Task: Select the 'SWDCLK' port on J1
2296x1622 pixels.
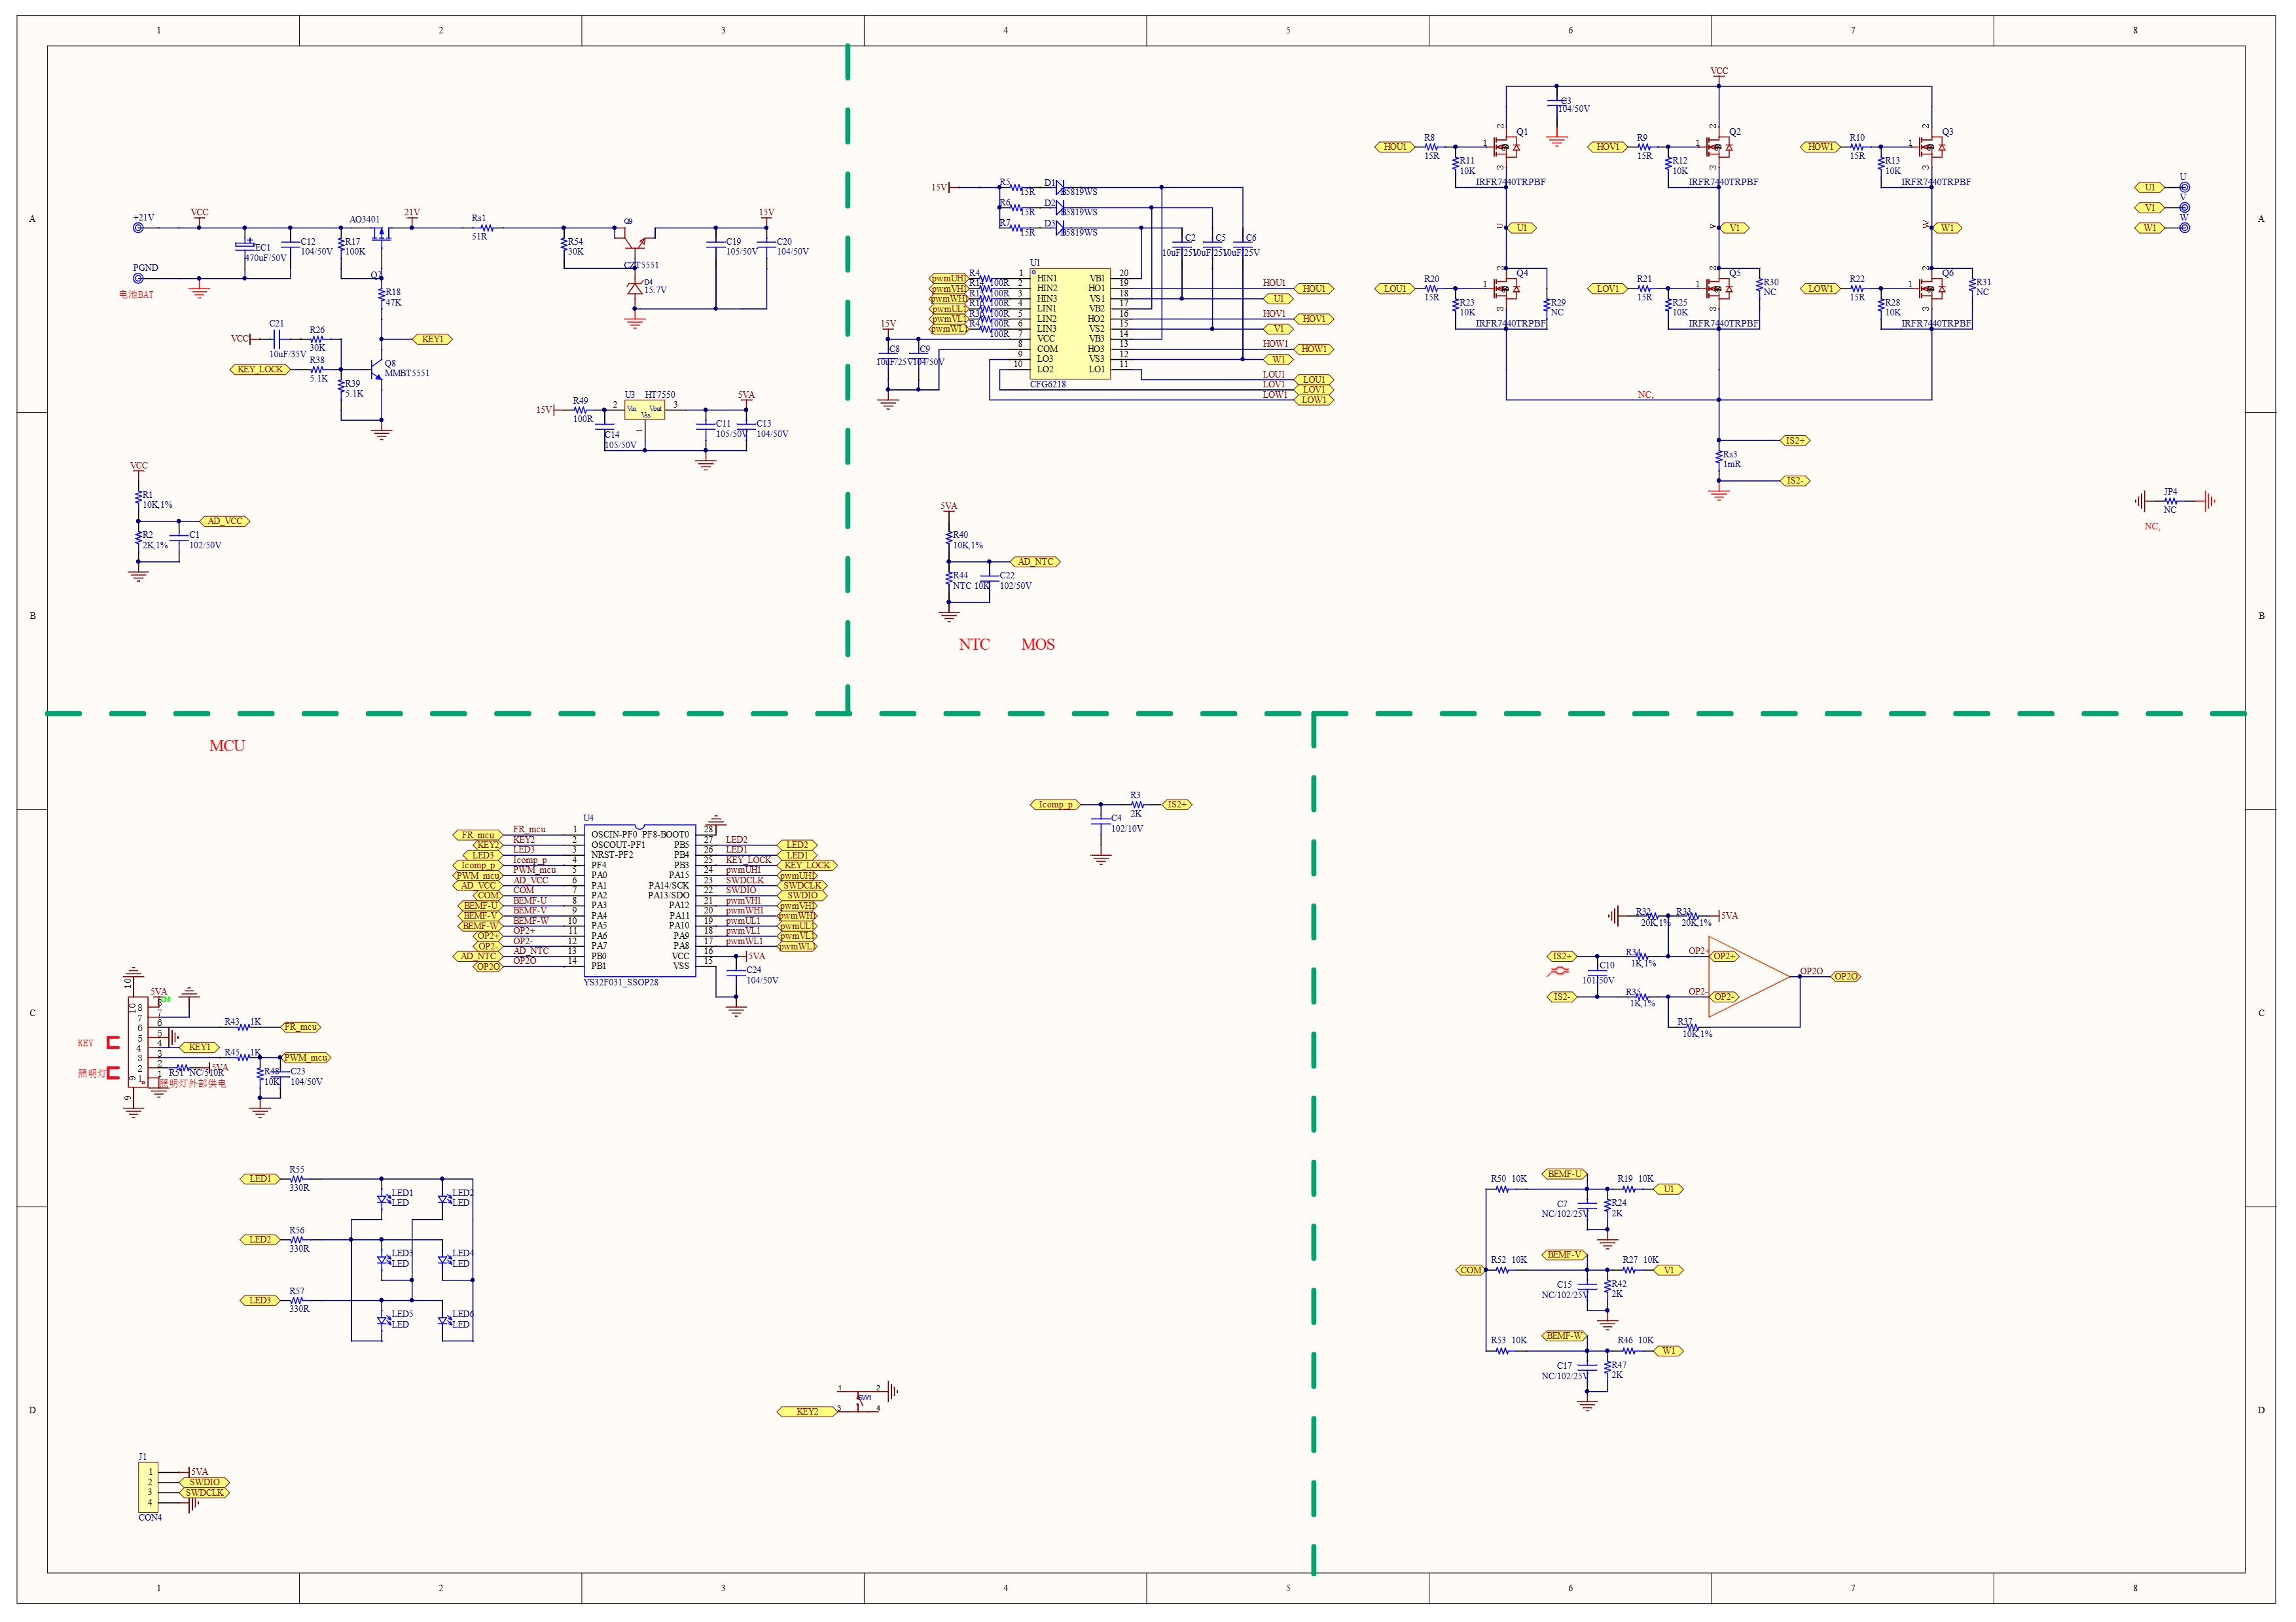Action: [204, 1493]
